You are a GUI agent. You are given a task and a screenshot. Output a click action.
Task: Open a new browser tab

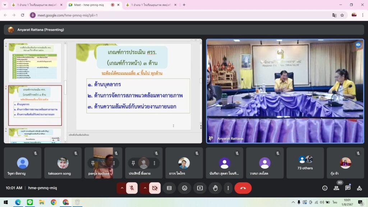pyautogui.click(x=184, y=5)
